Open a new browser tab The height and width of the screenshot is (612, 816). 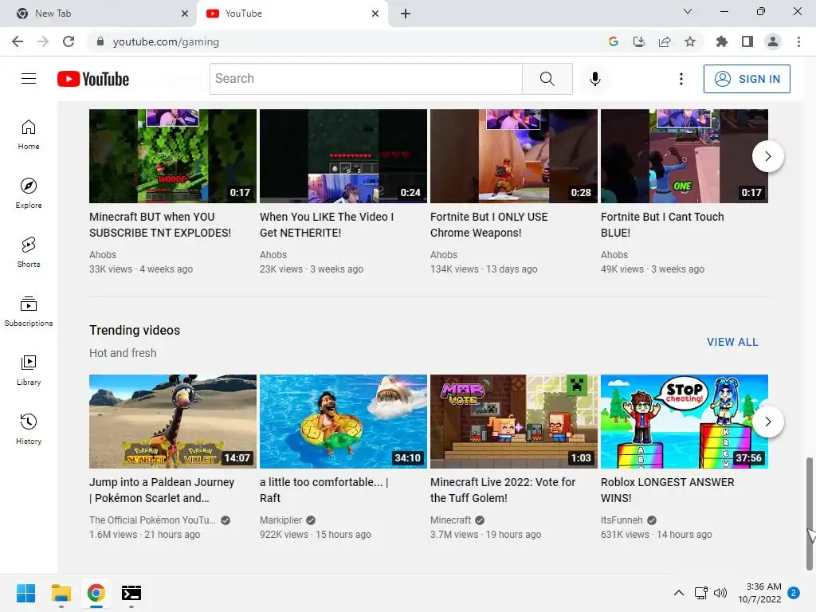click(406, 14)
